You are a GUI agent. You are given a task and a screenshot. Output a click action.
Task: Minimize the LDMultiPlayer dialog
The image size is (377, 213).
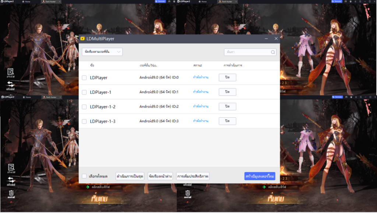(x=266, y=39)
